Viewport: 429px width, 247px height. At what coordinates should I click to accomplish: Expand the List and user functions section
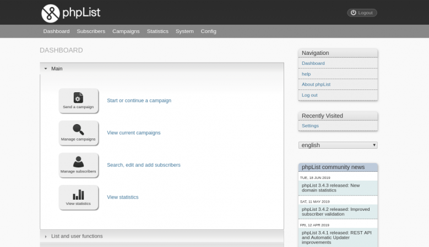click(162, 236)
